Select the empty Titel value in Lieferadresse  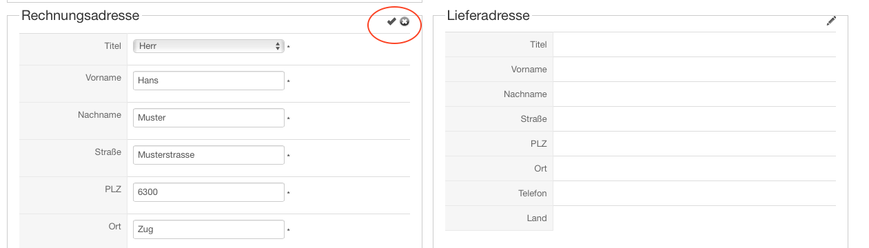point(694,45)
